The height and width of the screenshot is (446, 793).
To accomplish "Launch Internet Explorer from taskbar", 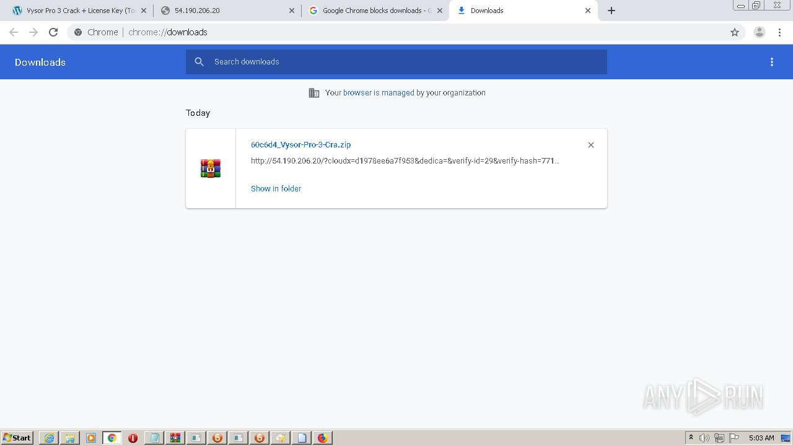I will (49, 438).
